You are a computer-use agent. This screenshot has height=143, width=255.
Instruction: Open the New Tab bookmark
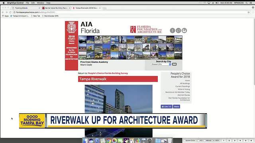[35, 16]
